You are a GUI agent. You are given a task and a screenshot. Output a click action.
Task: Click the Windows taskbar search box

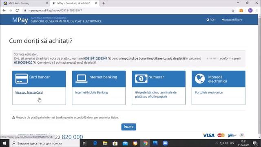[44, 143]
